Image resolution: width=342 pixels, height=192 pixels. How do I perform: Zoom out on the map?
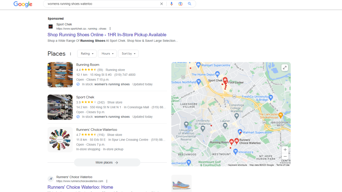click(285, 156)
